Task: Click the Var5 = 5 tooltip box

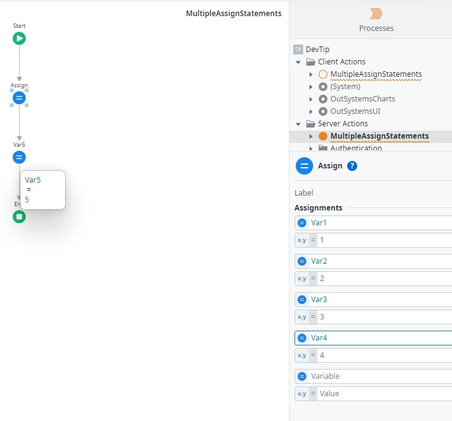Action: pos(43,190)
